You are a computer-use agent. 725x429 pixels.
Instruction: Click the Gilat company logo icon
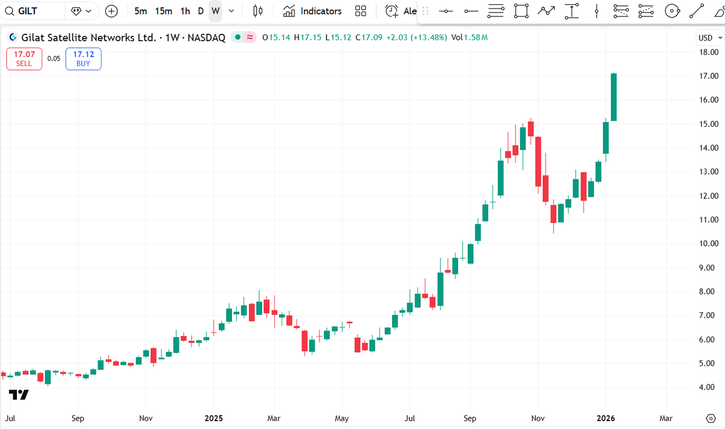[12, 37]
